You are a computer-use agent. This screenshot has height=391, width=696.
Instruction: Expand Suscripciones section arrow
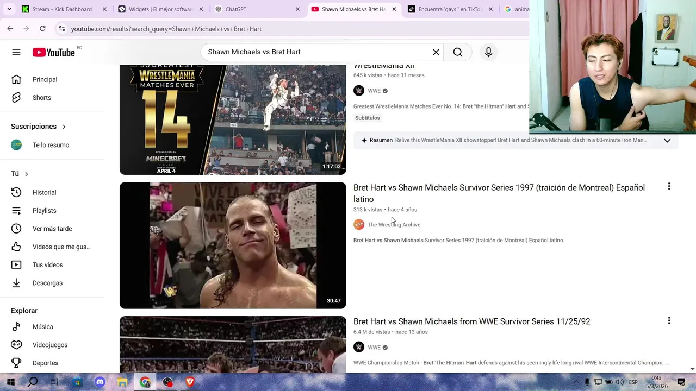(64, 127)
